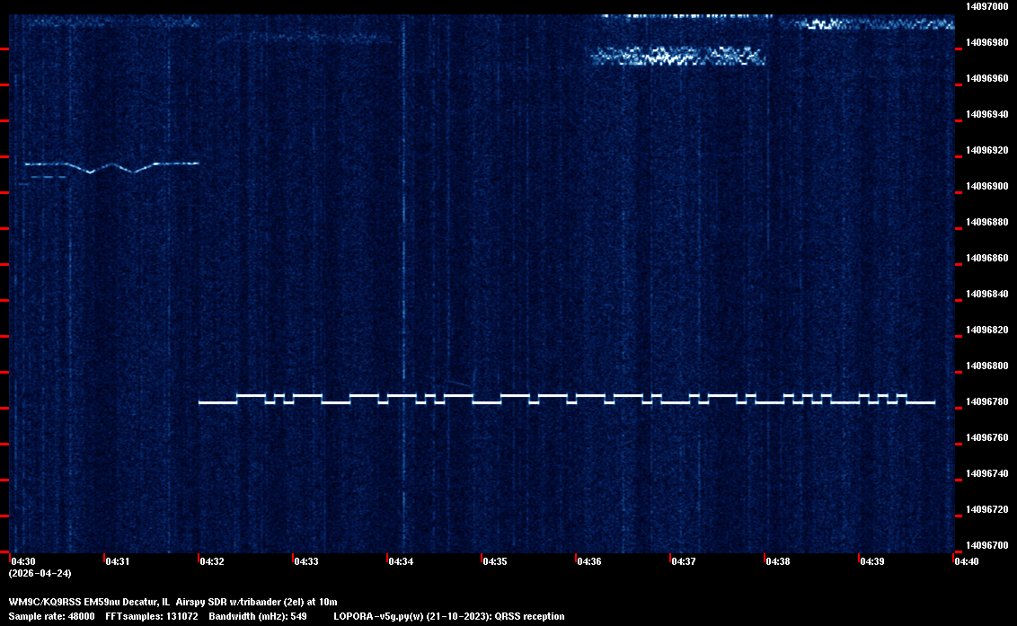Viewport: 1017px width, 626px height.
Task: Click the 14096800 frequency label
Action: tap(986, 366)
